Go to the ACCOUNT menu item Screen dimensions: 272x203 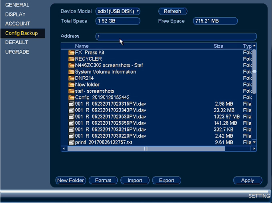point(18,24)
